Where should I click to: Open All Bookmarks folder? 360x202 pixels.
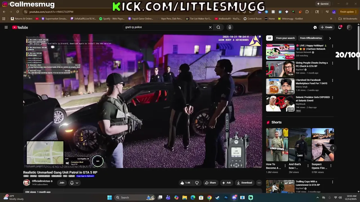point(348,19)
